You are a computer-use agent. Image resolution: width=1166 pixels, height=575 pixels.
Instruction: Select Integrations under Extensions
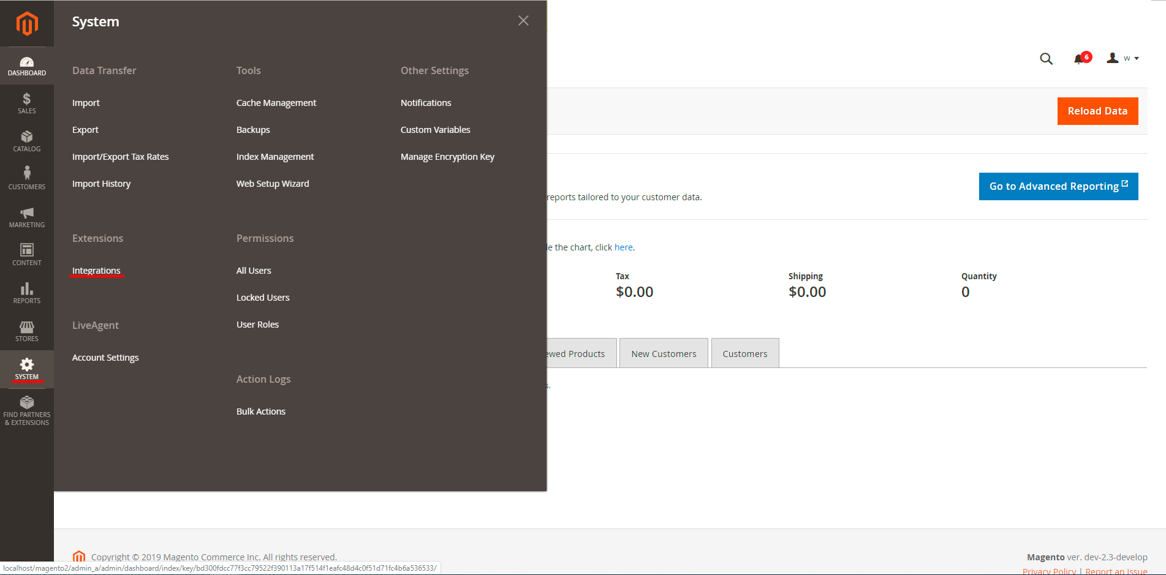click(x=96, y=271)
